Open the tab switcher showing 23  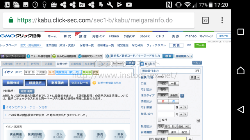(205, 20)
